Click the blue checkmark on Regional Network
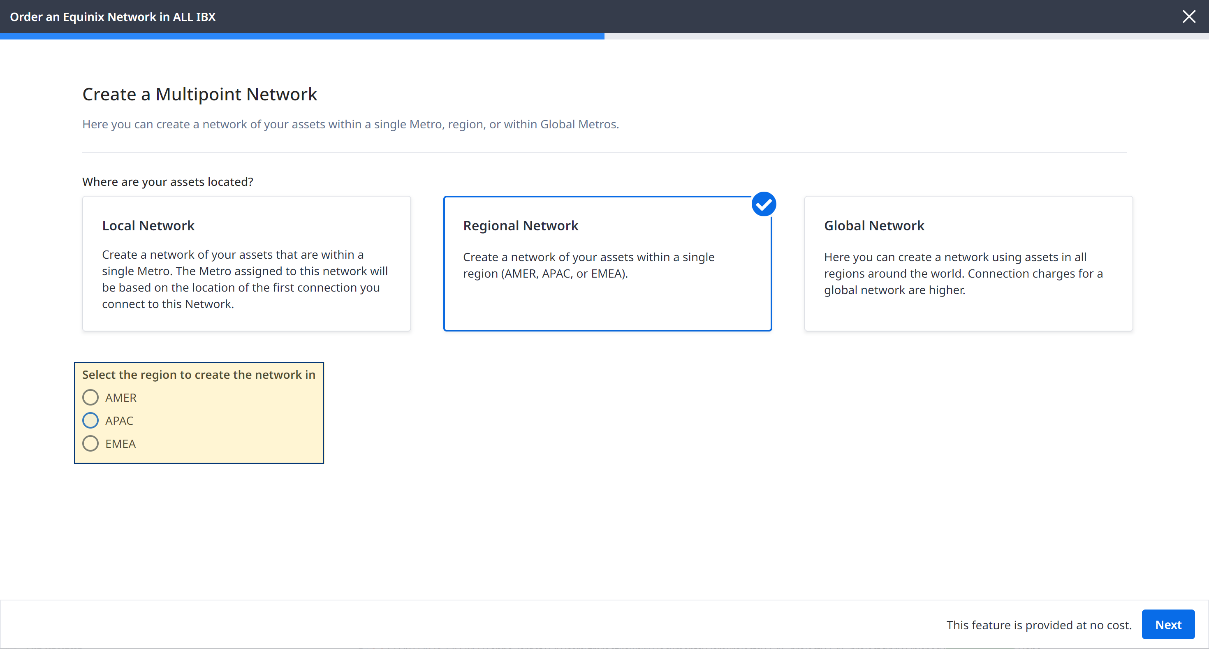The width and height of the screenshot is (1209, 649). point(764,204)
